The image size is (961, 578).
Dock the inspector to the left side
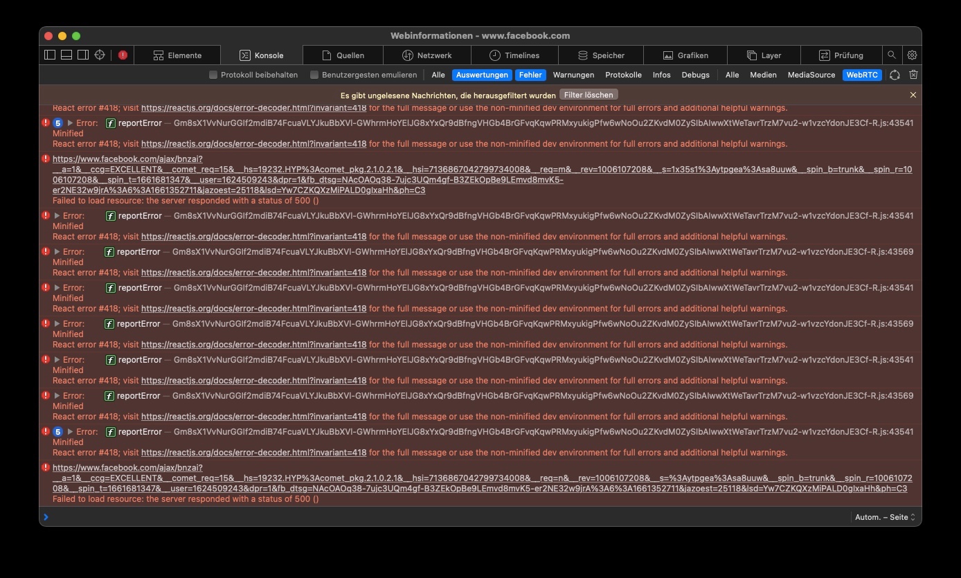(50, 55)
